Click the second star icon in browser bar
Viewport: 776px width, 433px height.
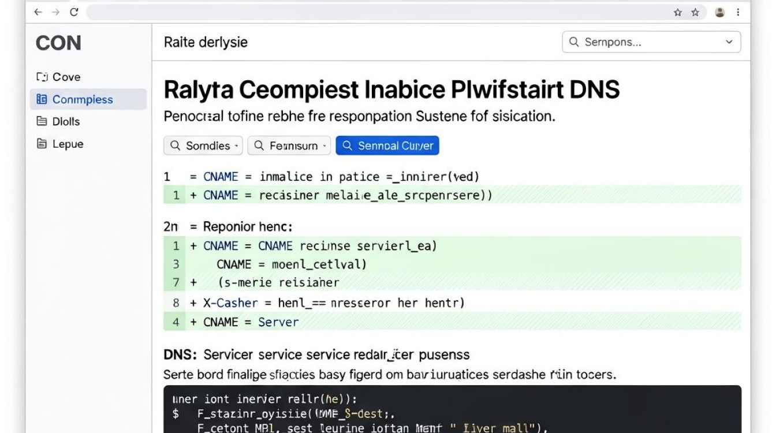tap(695, 12)
